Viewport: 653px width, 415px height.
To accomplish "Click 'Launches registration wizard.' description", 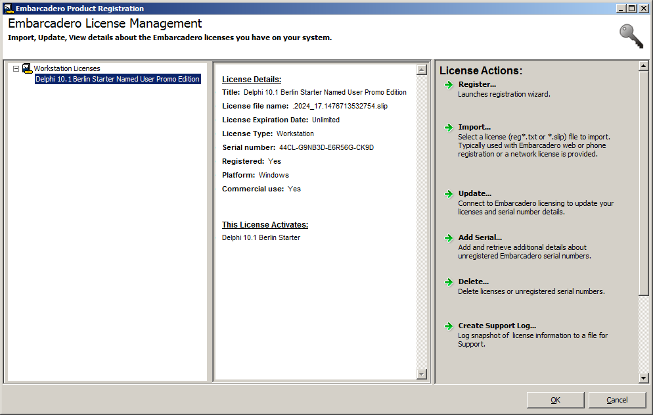I will coord(504,94).
